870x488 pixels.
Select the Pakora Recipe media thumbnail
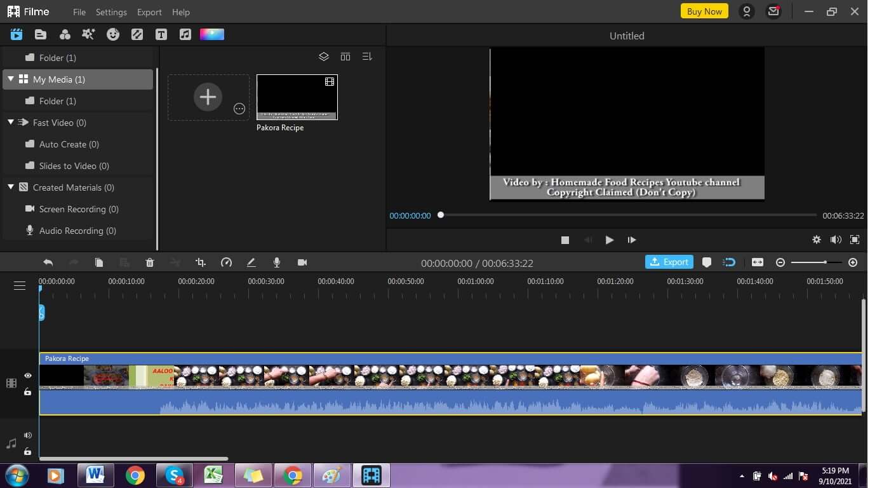[x=297, y=97]
